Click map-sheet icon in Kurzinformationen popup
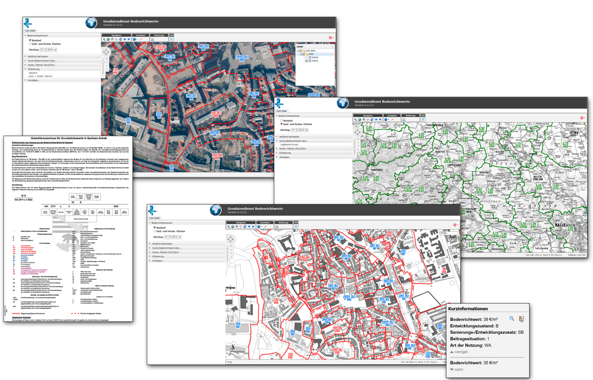This screenshot has width=593, height=380. click(521, 319)
